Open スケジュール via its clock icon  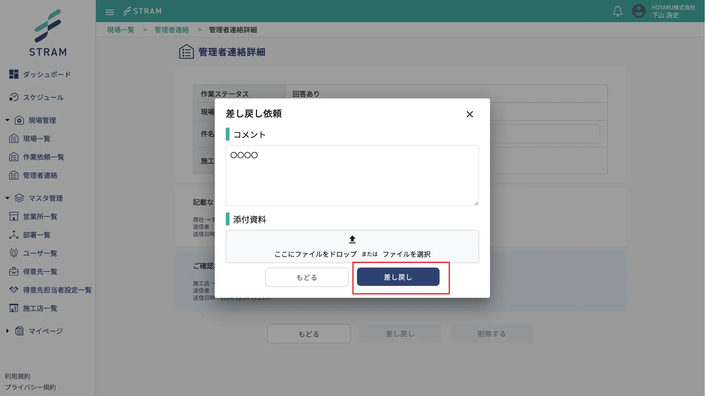(14, 97)
